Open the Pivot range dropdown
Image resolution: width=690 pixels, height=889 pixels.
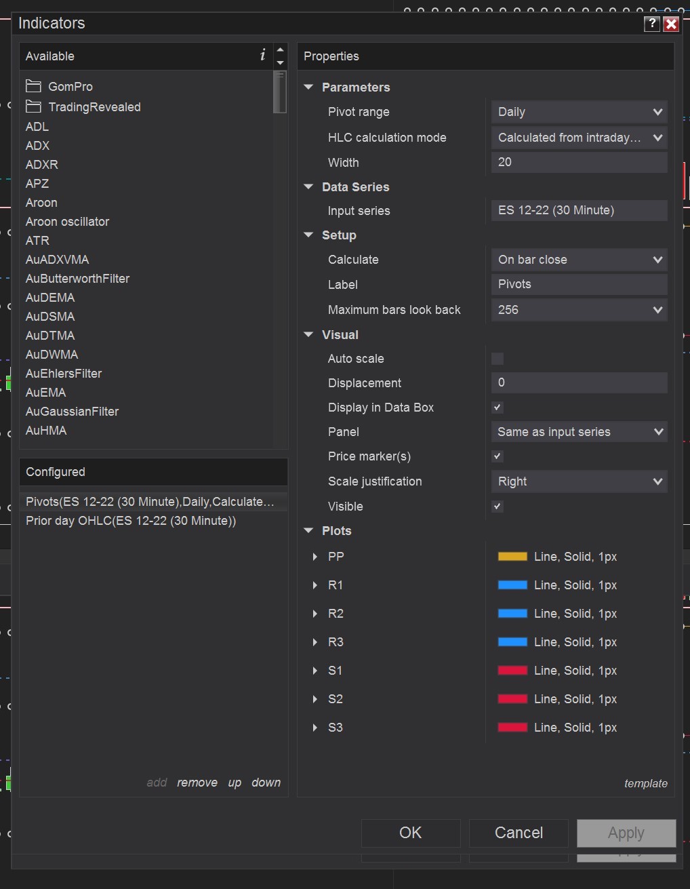pos(579,112)
